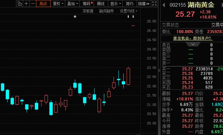This screenshot has width=223, height=135.
Task: Click the 最高 value 25.27
Action: click(188, 115)
